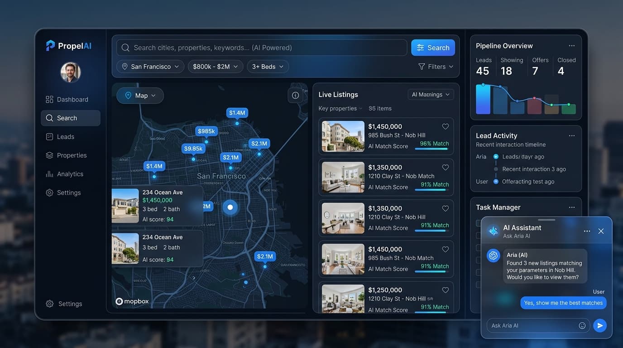Viewport: 623px width, 348px height.
Task: Open the user profile avatar
Action: coord(71,72)
